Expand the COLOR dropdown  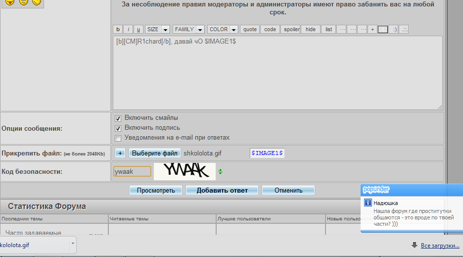coord(223,29)
